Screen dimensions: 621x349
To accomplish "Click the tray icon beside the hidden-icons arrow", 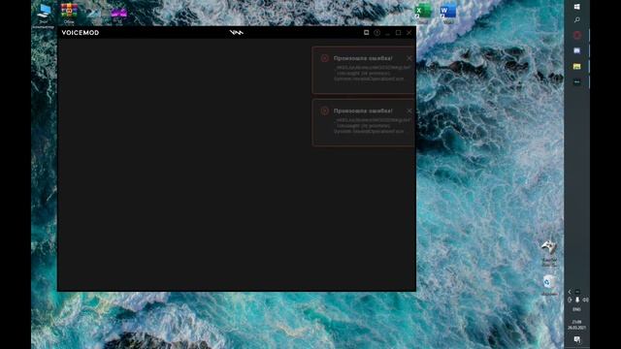I will (x=577, y=292).
